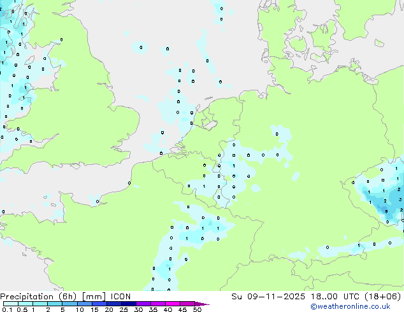Image resolution: width=404 pixels, height=312 pixels.
Task: Click the legend label '40'
Action: click(168, 309)
